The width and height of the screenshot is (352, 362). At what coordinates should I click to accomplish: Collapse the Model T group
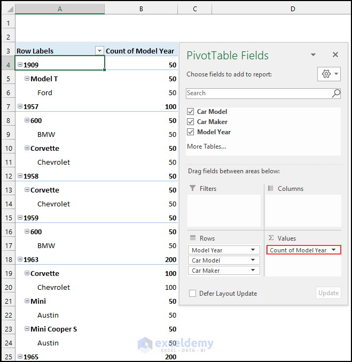(x=27, y=79)
